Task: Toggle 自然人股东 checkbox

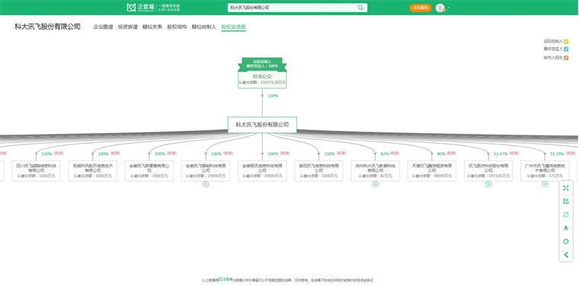Action: click(x=566, y=58)
